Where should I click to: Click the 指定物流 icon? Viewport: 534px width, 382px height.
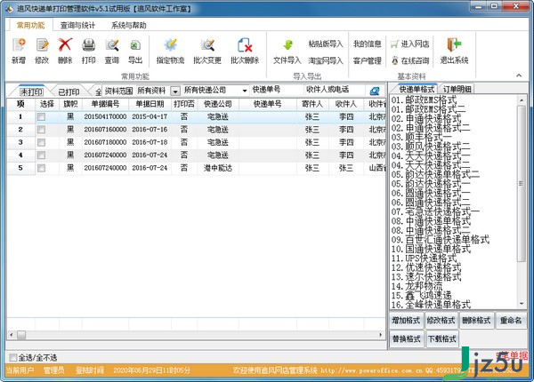(170, 44)
